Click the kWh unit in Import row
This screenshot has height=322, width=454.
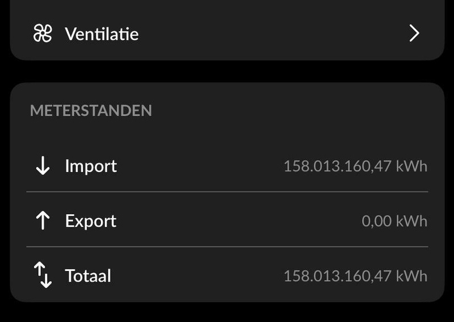click(411, 166)
